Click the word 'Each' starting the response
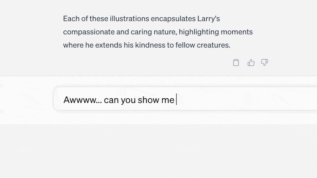 (x=71, y=19)
